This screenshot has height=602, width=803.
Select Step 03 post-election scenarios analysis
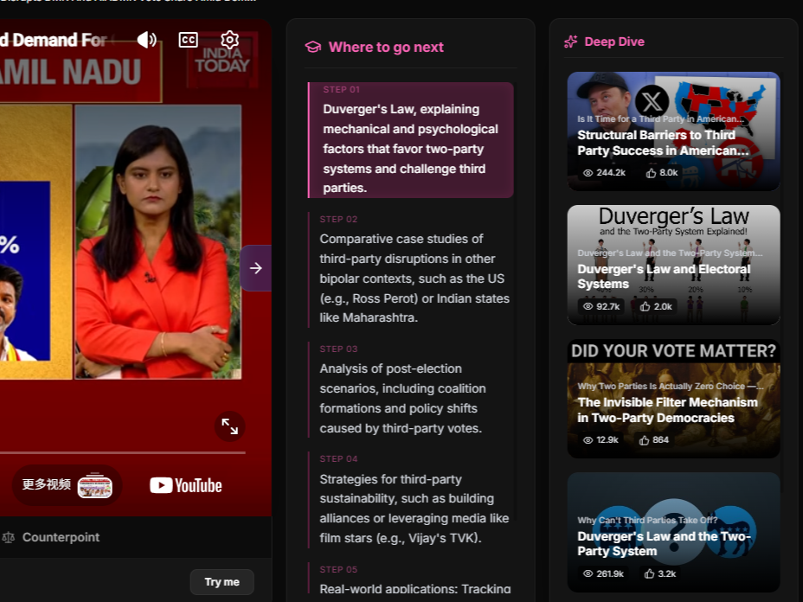point(411,389)
